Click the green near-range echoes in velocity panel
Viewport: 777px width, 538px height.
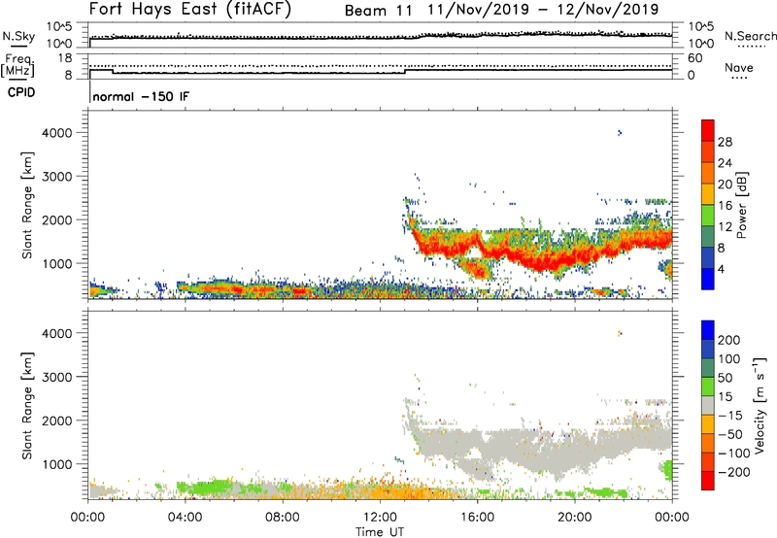[x=213, y=488]
